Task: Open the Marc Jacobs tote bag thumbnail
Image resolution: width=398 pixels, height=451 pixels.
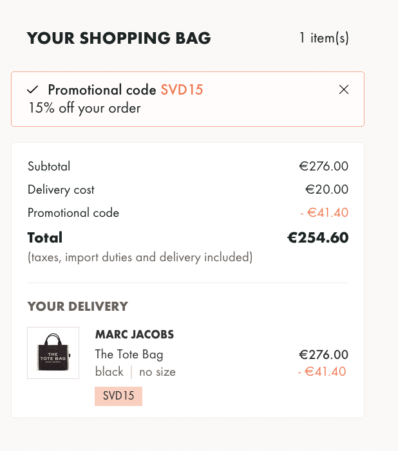Action: (53, 353)
